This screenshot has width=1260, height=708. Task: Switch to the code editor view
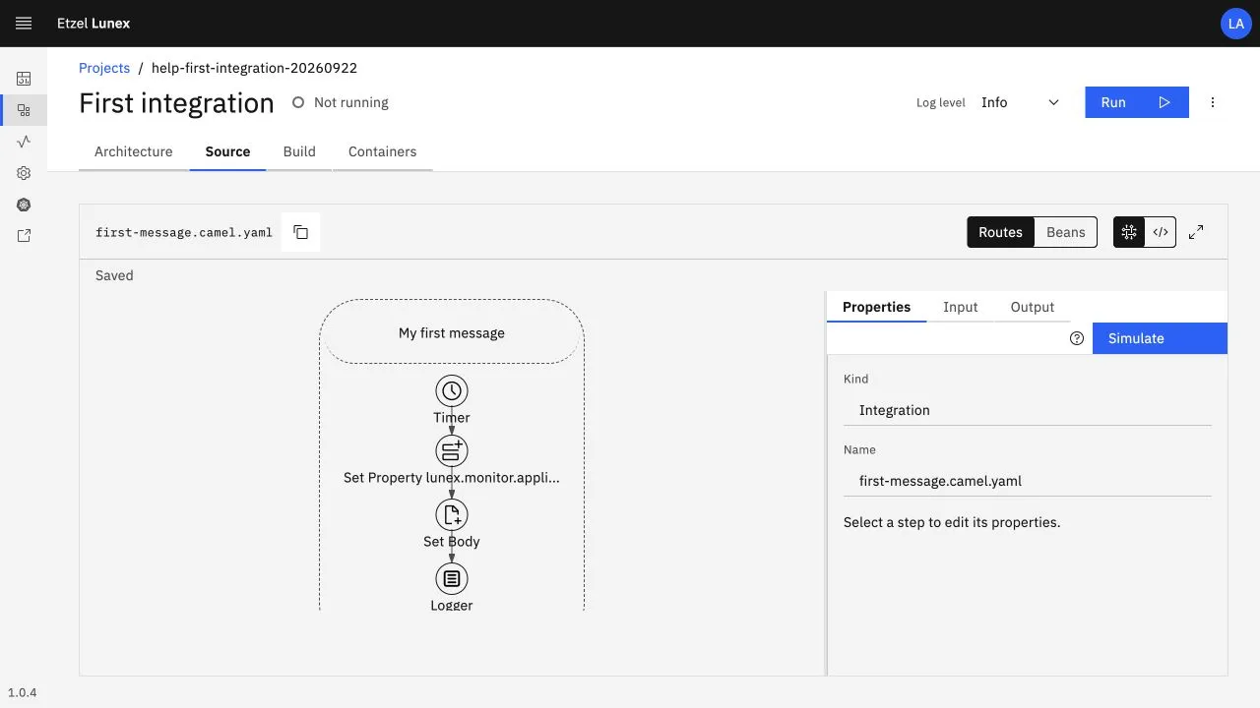coord(1161,232)
